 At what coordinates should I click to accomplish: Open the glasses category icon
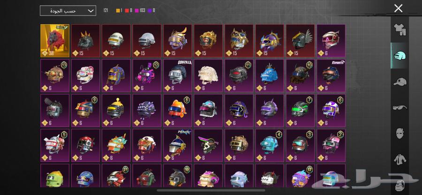(x=399, y=108)
